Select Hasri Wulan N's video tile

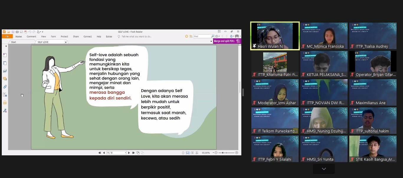[275, 36]
